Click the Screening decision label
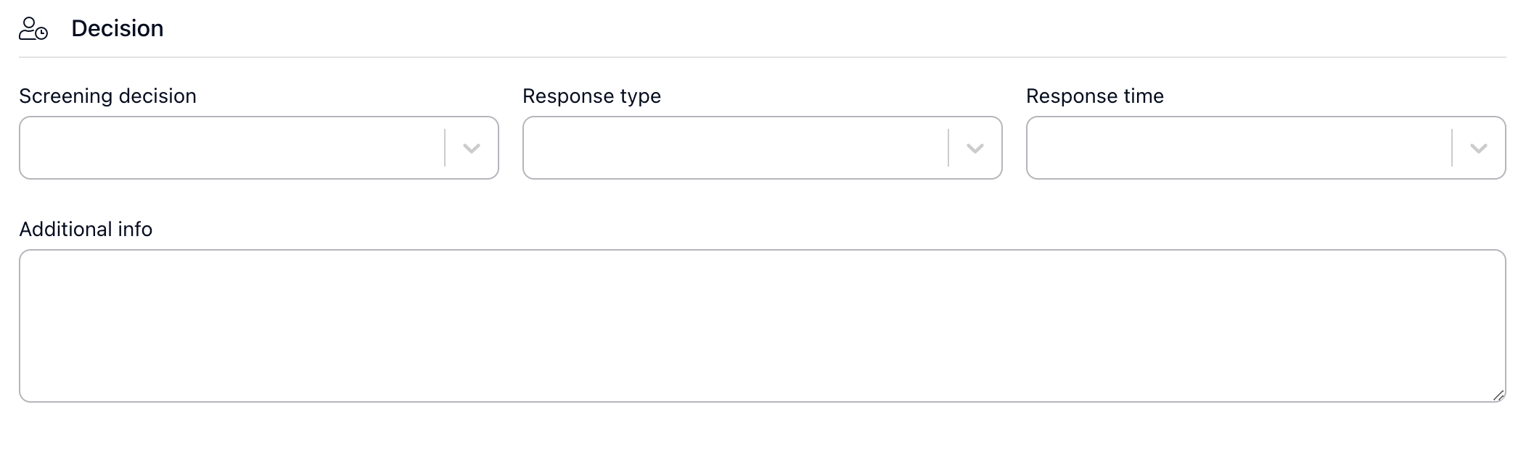1534x449 pixels. pyautogui.click(x=107, y=96)
